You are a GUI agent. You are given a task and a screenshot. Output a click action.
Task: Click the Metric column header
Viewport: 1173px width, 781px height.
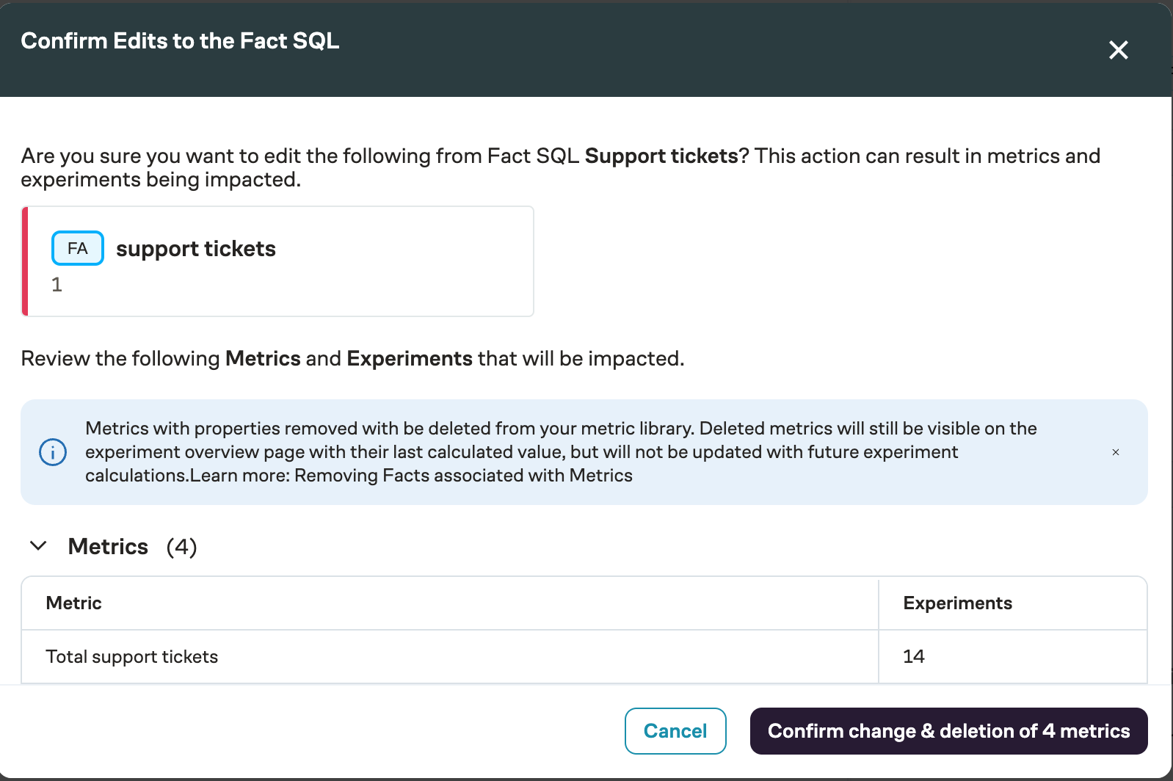[73, 603]
